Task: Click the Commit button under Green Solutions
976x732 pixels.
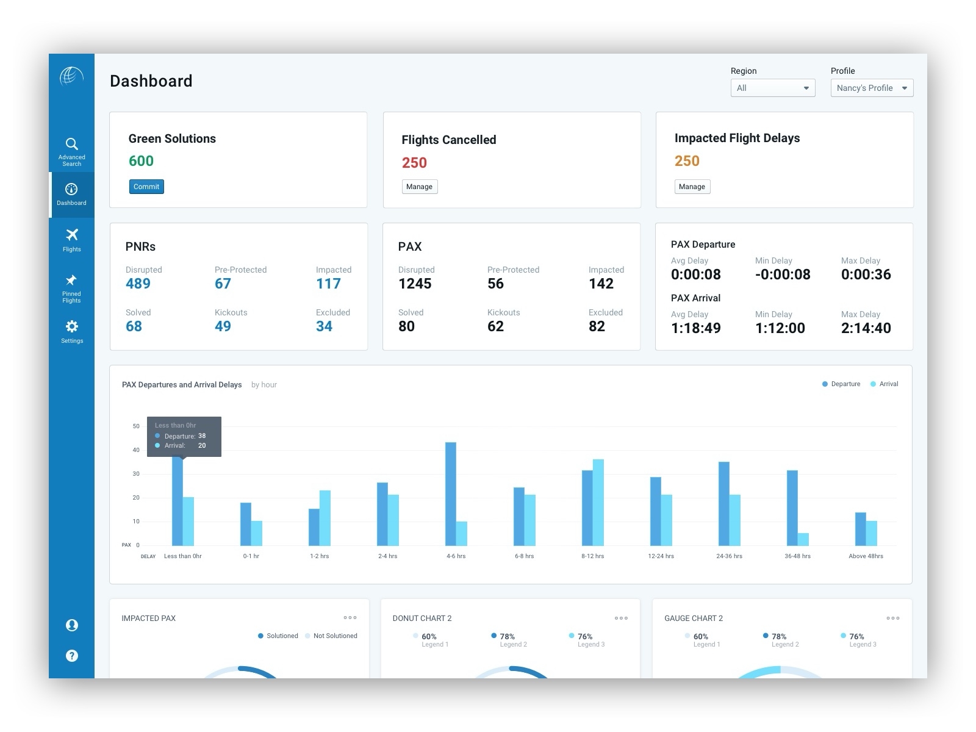Action: [x=146, y=187]
